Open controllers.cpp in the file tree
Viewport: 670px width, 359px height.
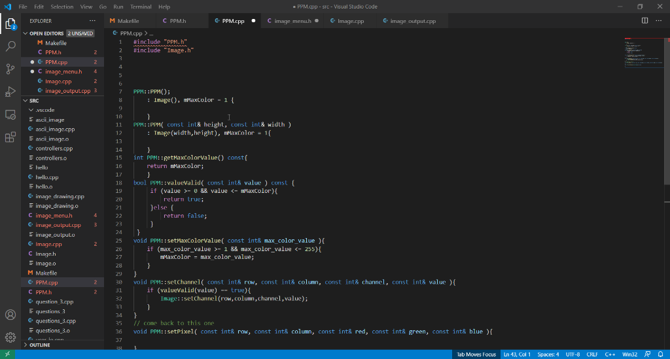coord(54,148)
